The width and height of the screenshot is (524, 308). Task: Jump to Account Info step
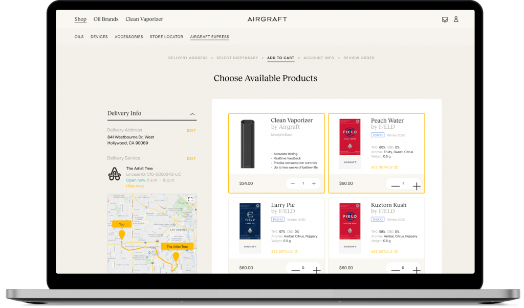(x=319, y=58)
